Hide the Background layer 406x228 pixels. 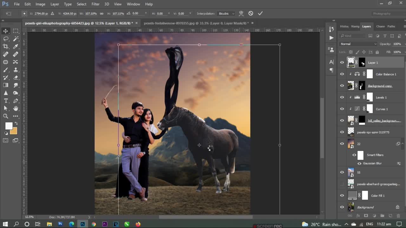[342, 207]
